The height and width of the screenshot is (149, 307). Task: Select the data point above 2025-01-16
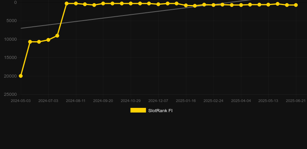pyautogui.click(x=186, y=5)
